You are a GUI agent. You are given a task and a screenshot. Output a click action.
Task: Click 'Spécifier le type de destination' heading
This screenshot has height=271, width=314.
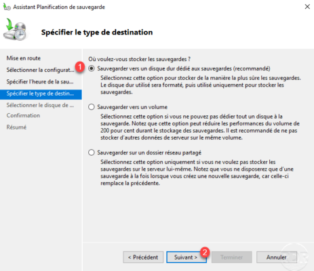pos(97,32)
